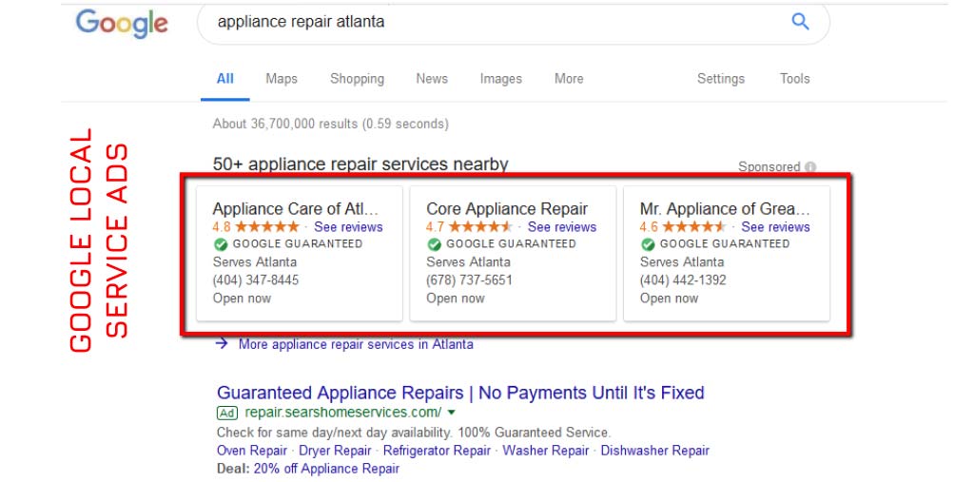This screenshot has height=482, width=974.
Task: Click Serves Atlanta on Core Appliance Repair card
Action: click(468, 262)
